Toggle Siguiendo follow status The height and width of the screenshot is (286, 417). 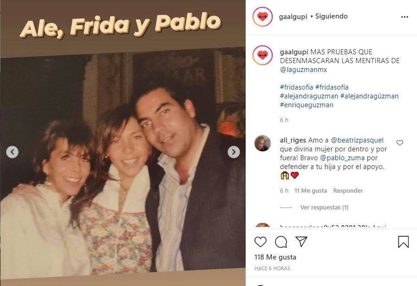(x=332, y=16)
